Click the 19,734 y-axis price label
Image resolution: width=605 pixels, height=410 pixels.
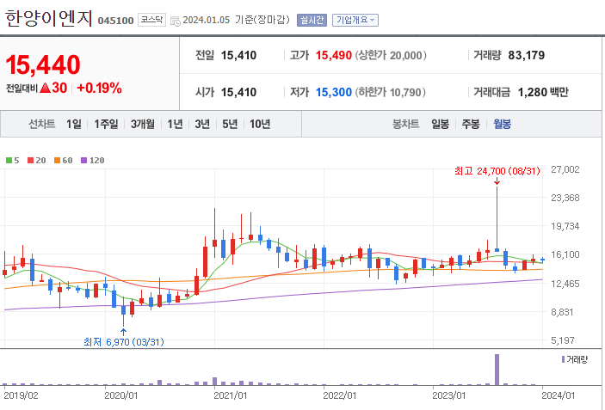coord(565,227)
